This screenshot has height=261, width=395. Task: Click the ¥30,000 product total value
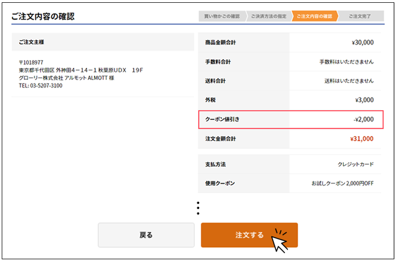(363, 42)
